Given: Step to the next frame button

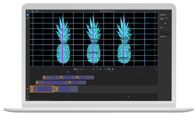Looking at the screenshot, I should (x=100, y=69).
